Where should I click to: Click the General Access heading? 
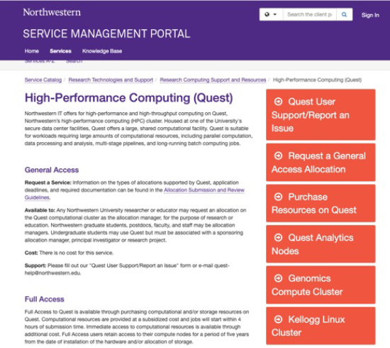[x=52, y=170]
